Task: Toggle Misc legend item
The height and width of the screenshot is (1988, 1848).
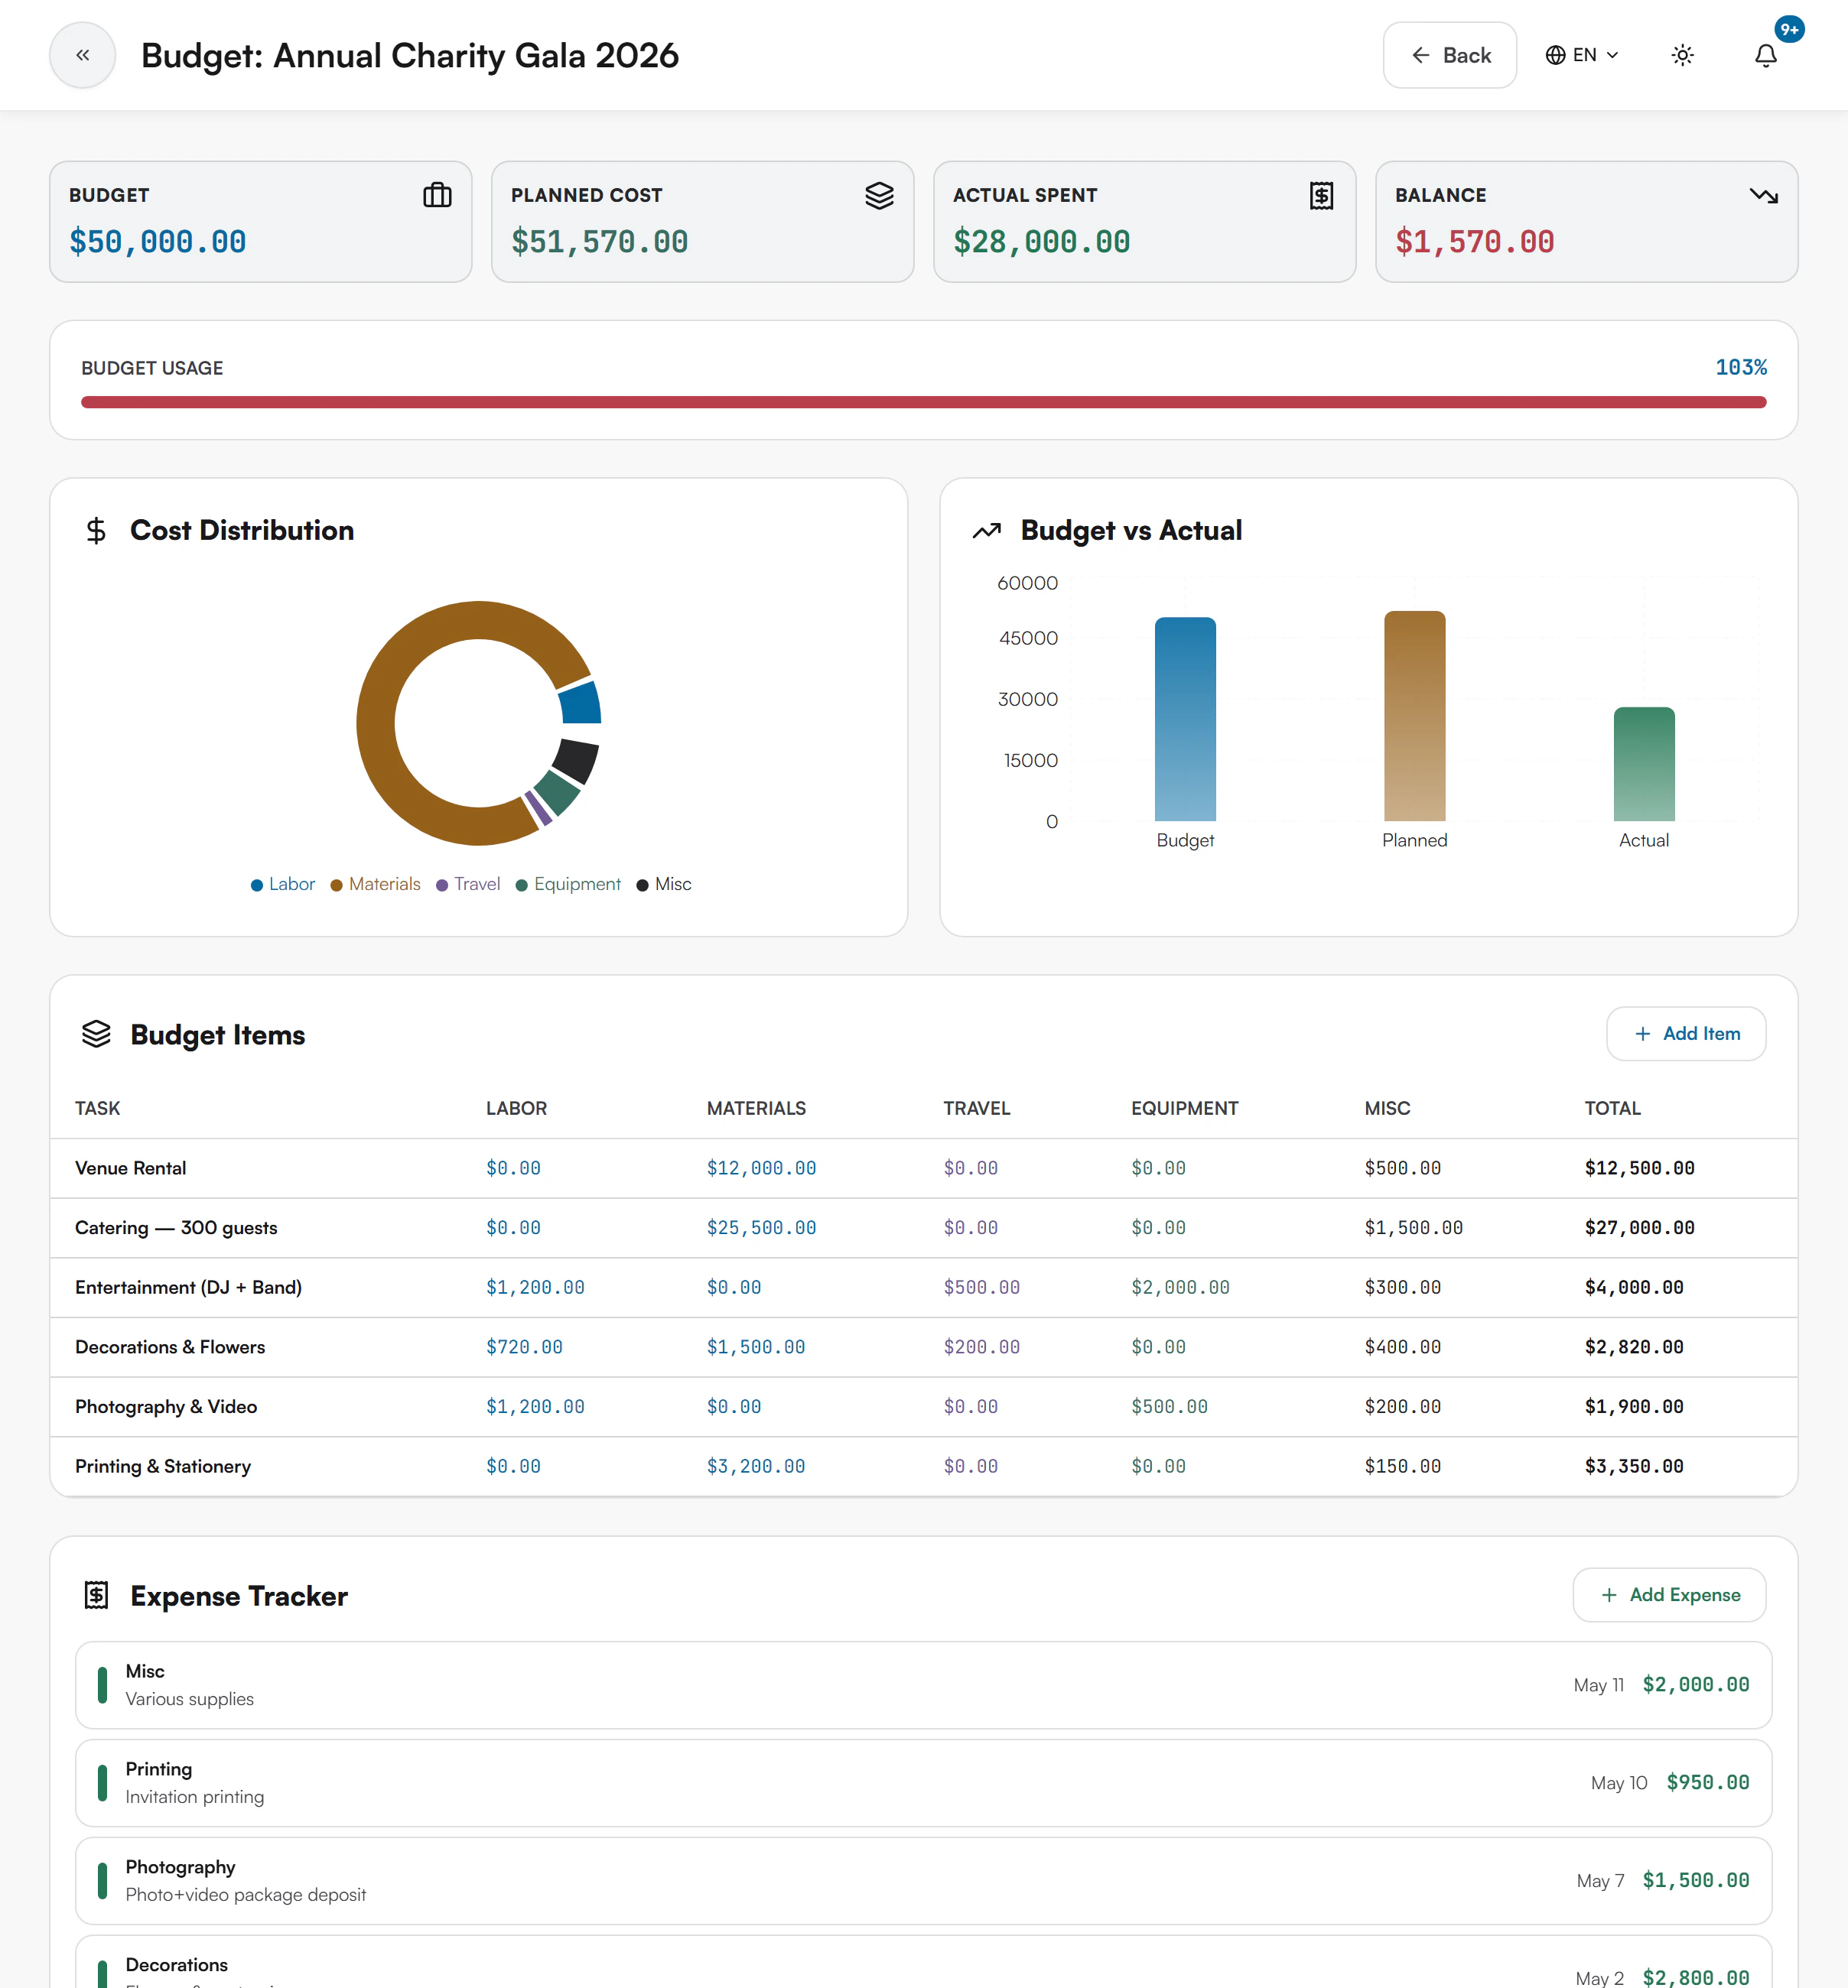Action: 664,884
